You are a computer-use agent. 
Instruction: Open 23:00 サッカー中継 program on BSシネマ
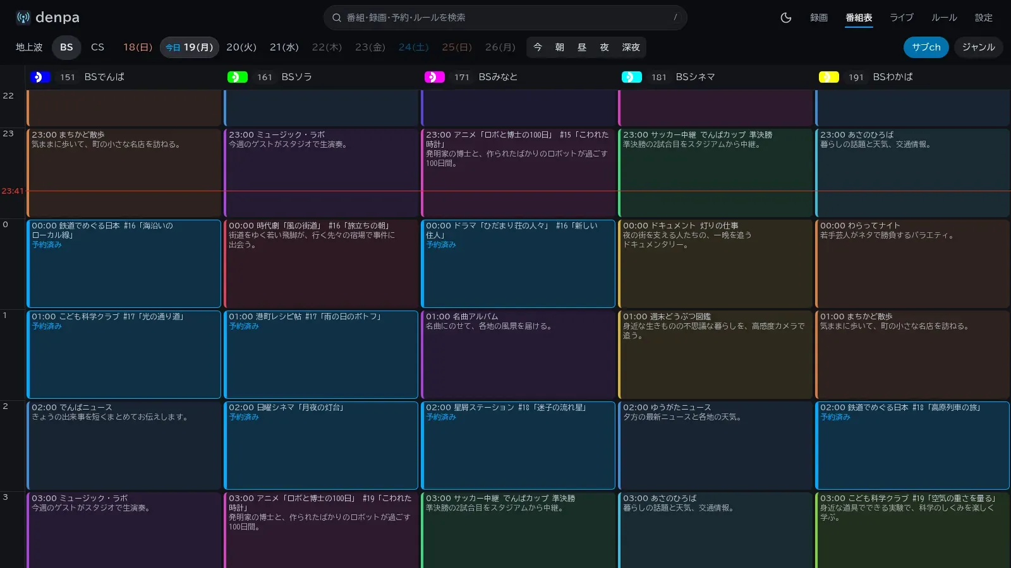tap(715, 173)
